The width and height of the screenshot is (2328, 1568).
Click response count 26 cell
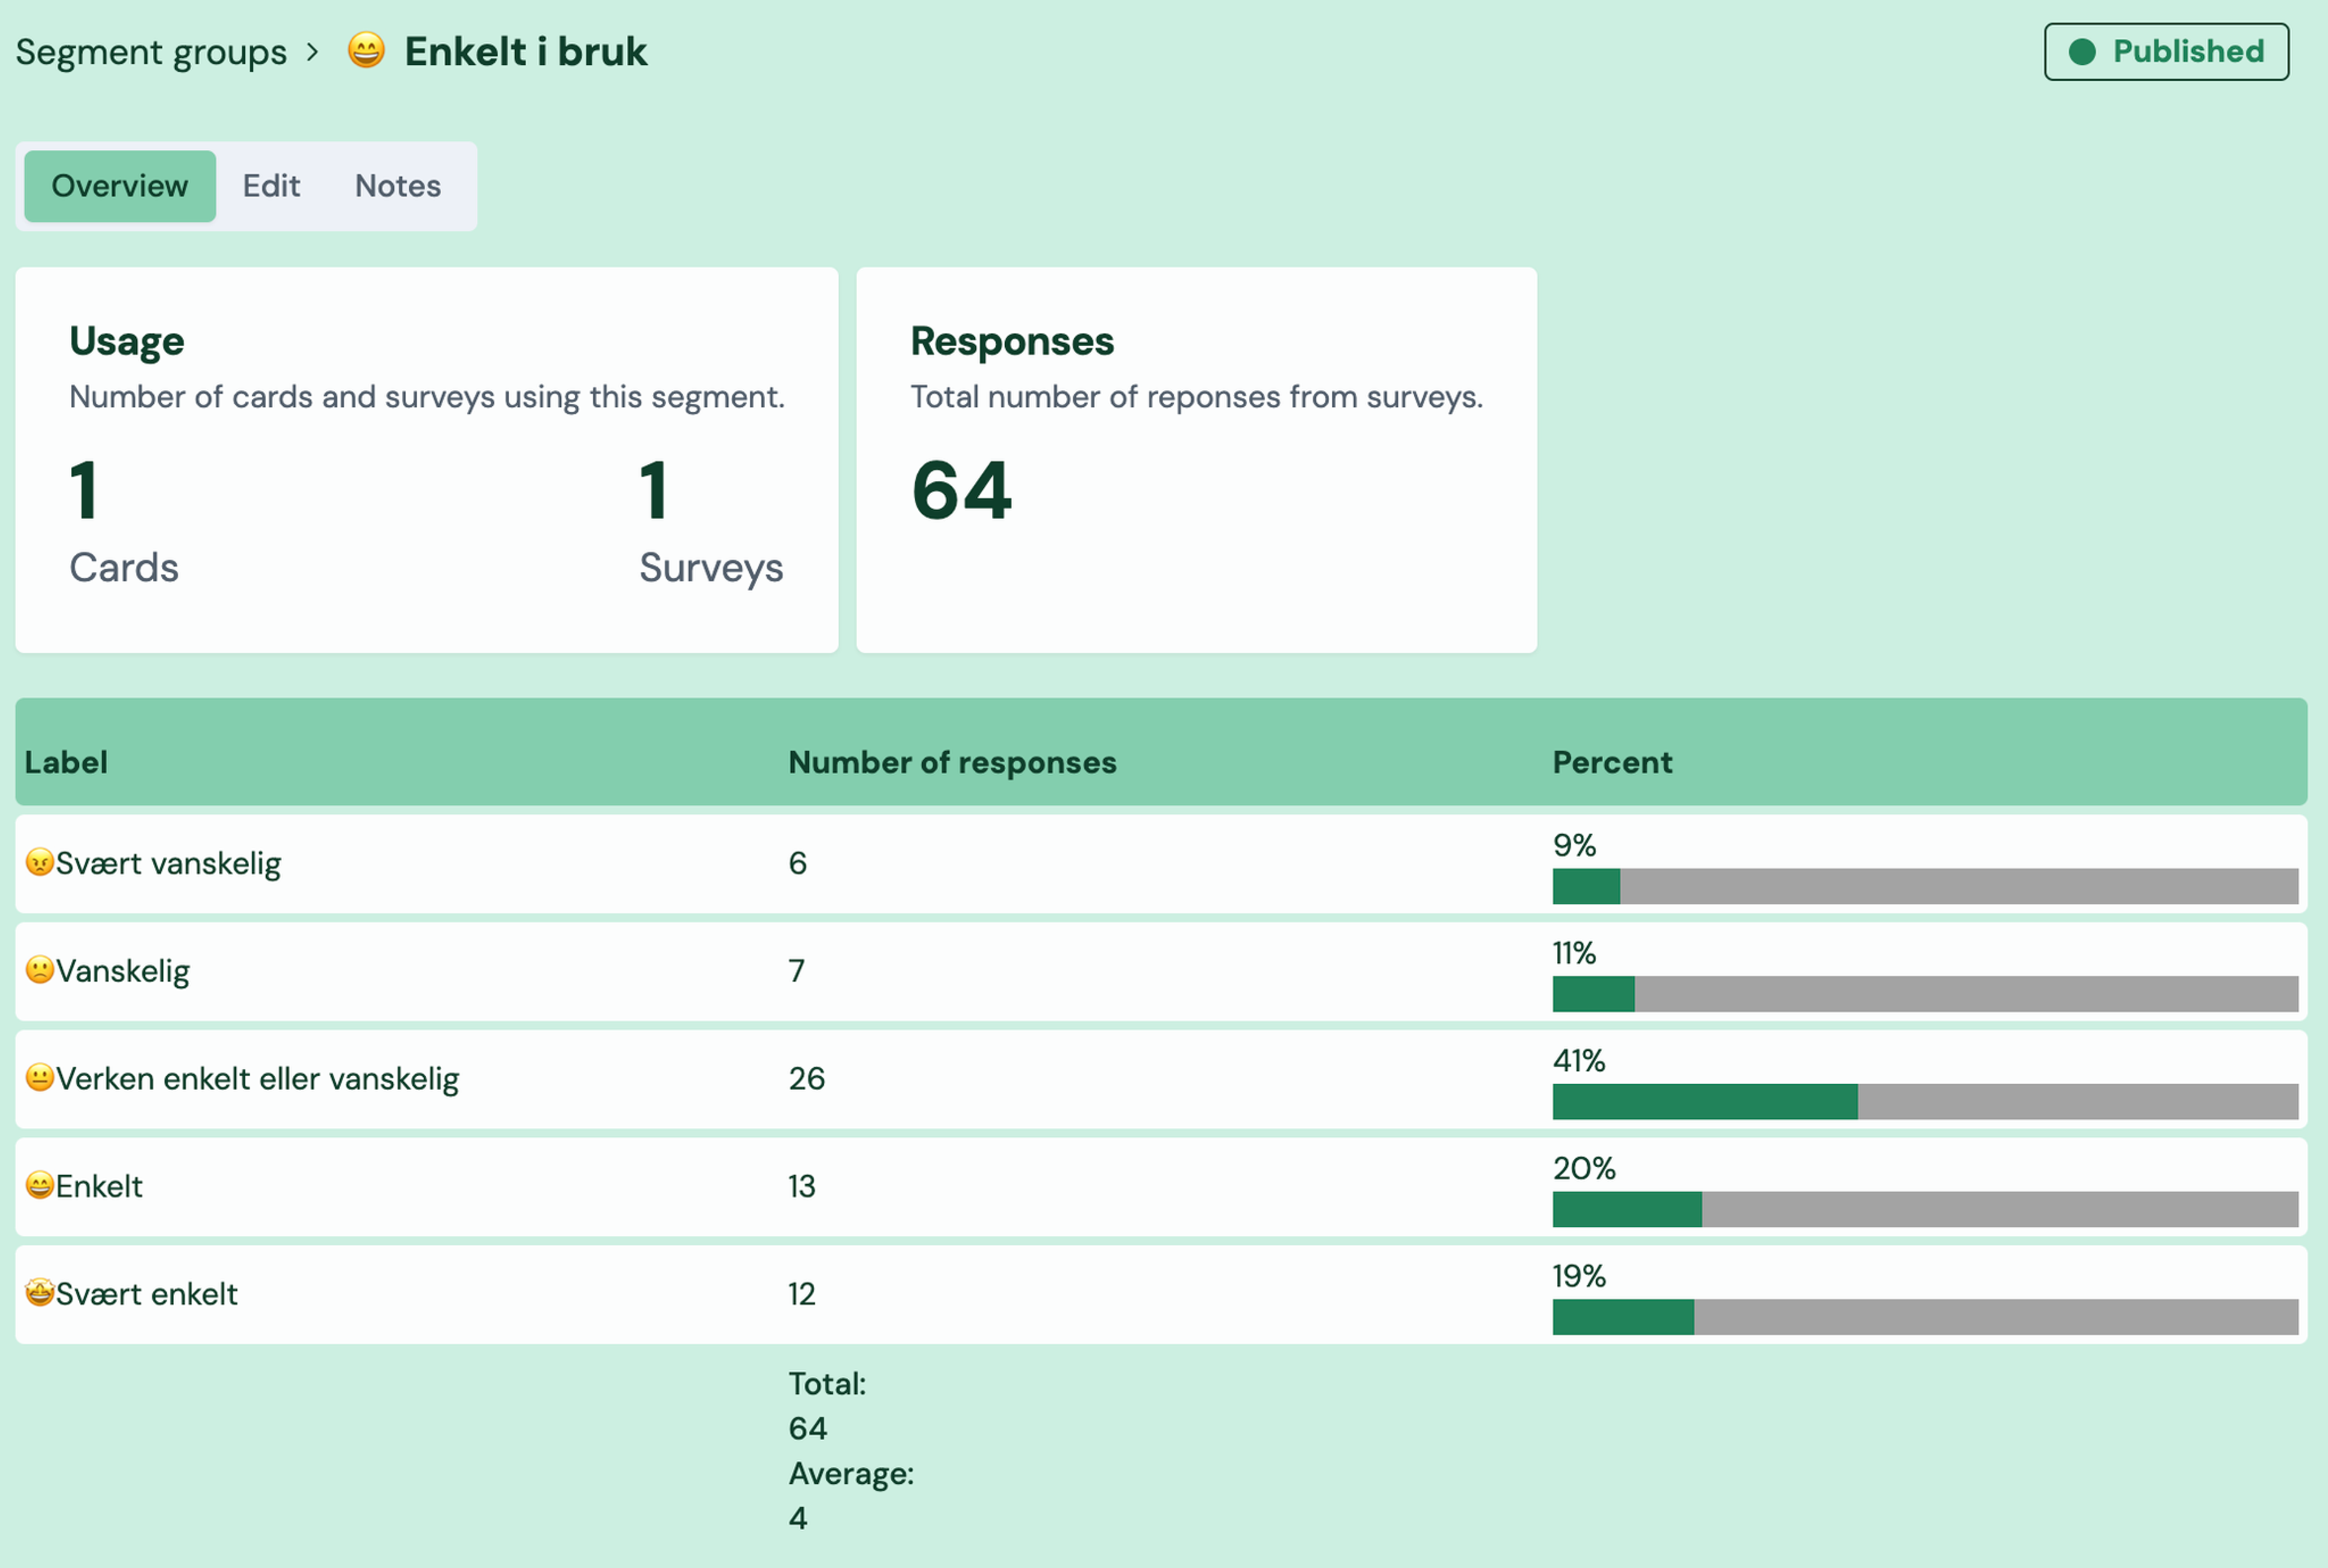[x=807, y=1079]
